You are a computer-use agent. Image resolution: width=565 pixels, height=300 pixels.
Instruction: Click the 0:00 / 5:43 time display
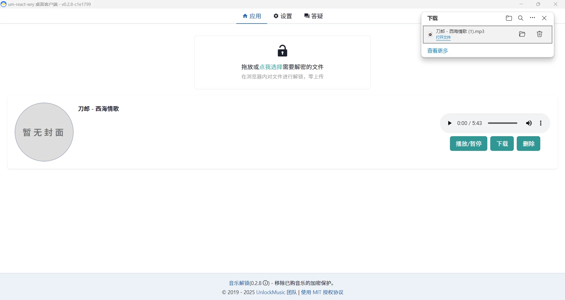(469, 123)
